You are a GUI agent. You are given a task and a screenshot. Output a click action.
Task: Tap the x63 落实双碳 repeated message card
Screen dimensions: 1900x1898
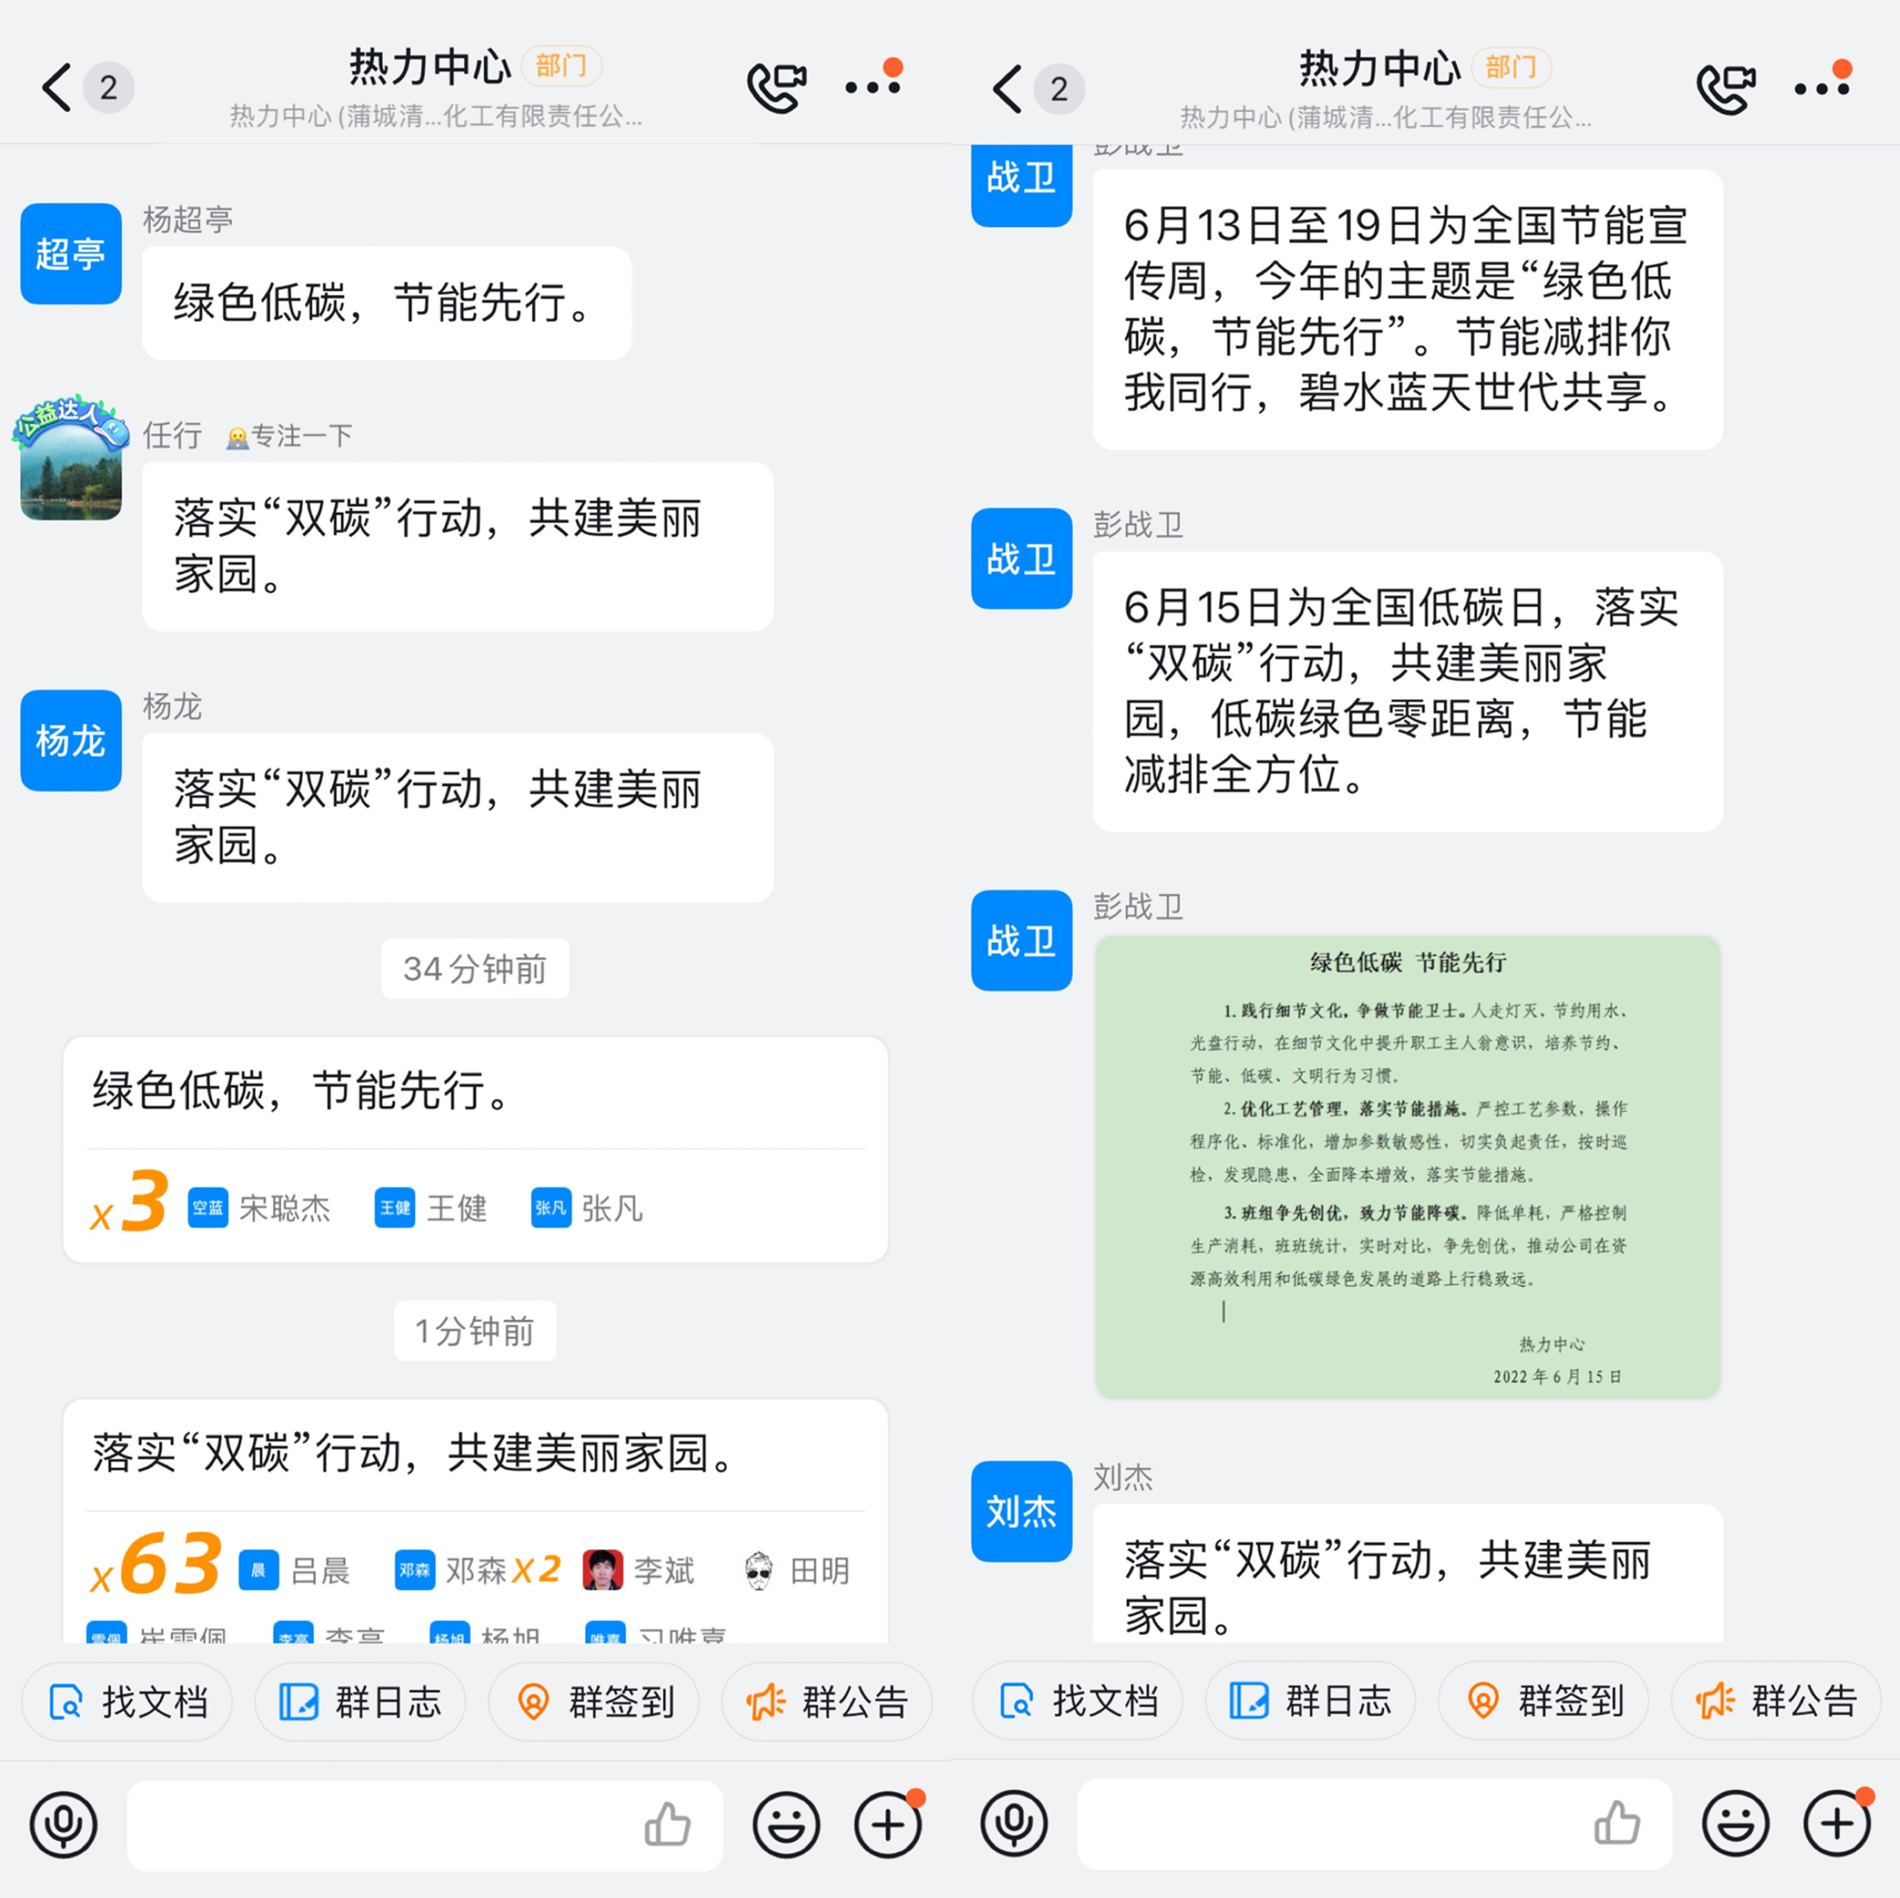(476, 1520)
